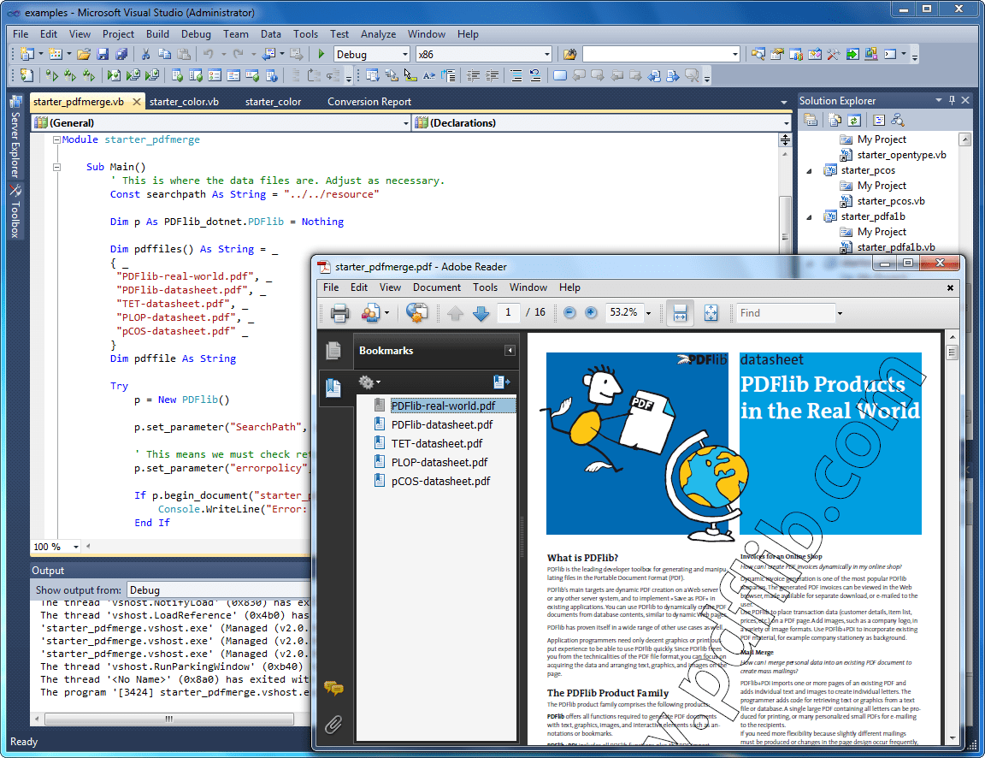The width and height of the screenshot is (985, 758).
Task: Collapse the starter_pdfa1b project node
Action: pyautogui.click(x=809, y=216)
